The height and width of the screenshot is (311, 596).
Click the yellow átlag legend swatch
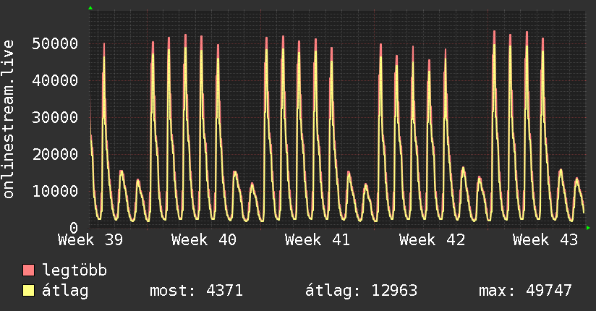(x=28, y=291)
